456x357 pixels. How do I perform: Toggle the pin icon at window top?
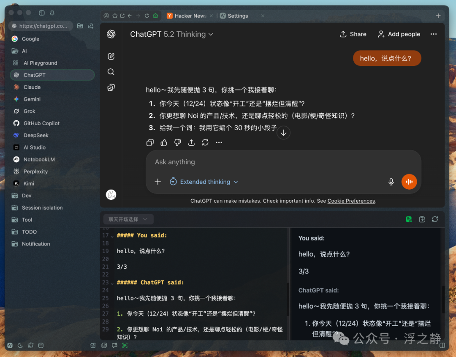[52, 13]
